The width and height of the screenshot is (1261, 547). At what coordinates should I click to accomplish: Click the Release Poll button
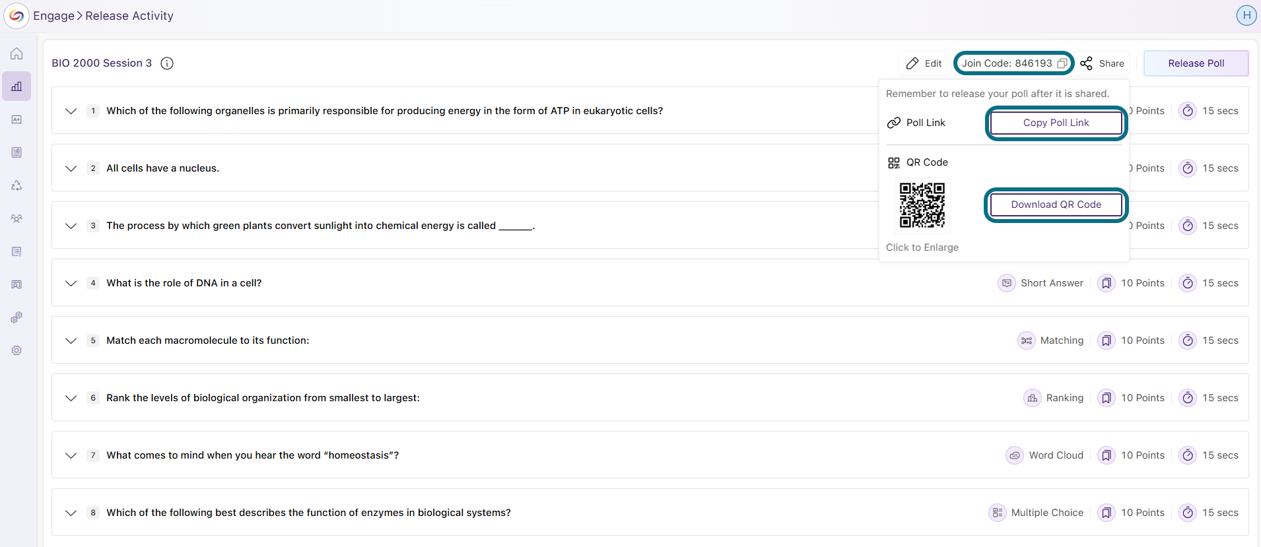click(x=1196, y=63)
